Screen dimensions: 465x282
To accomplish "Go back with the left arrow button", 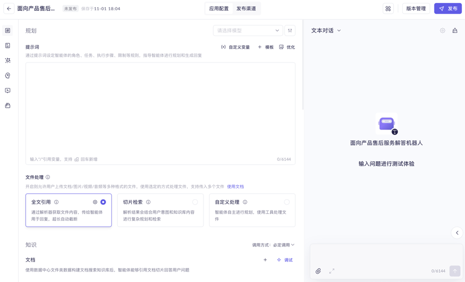I will [x=9, y=8].
